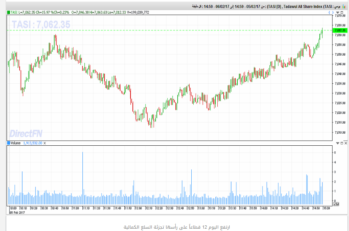Click the 7,070.00 price axis label
This screenshot has width=349, height=231.
point(340,16)
